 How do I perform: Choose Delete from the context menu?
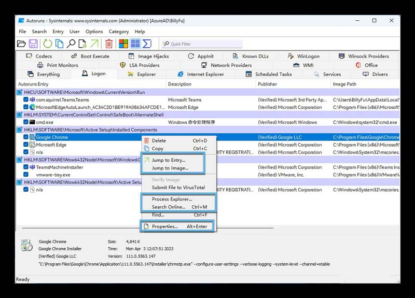tap(179, 140)
